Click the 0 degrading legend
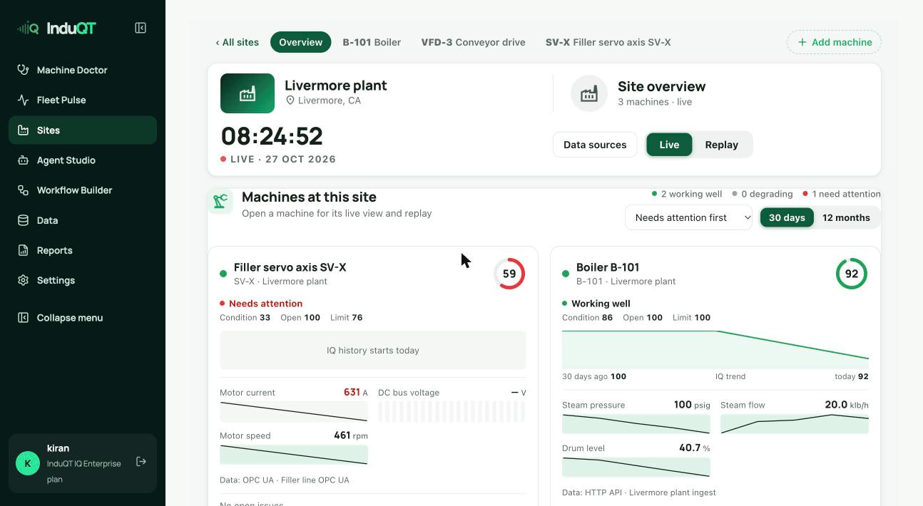Viewport: 923px width, 506px height. (763, 194)
